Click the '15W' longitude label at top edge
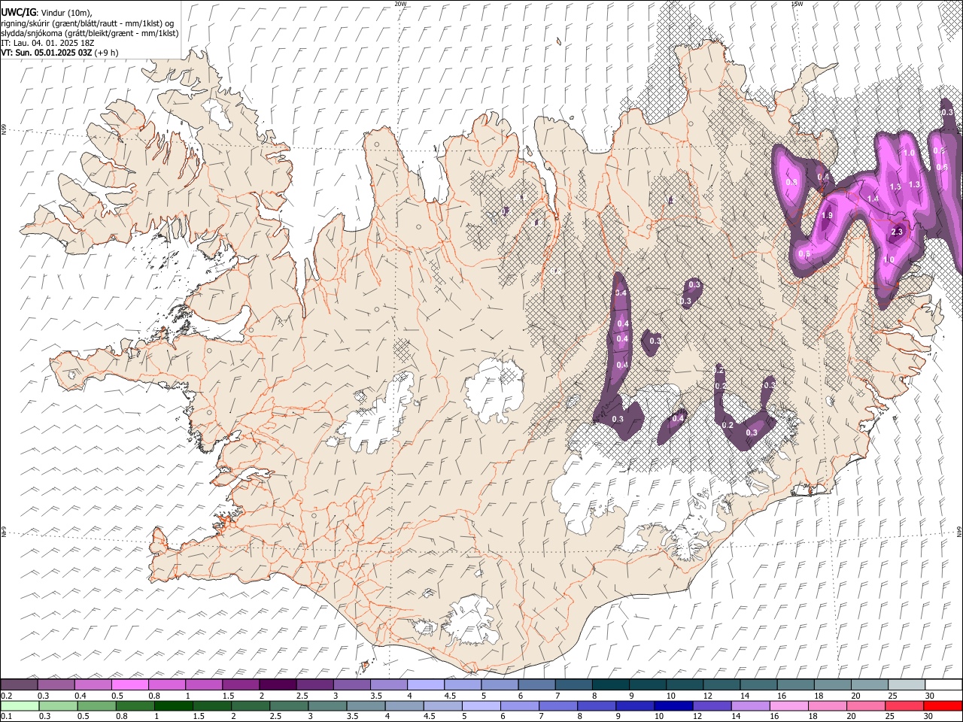Viewport: 963px width, 722px height. tap(797, 4)
